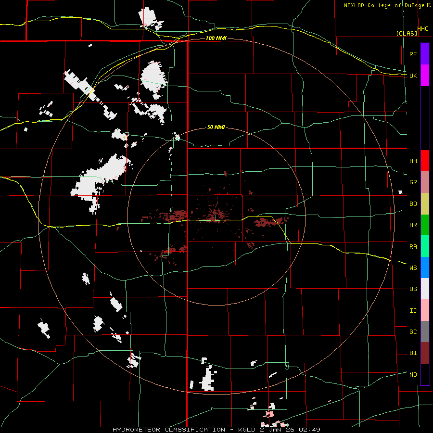Click the 'BI' legend label
This screenshot has width=433, height=433.
point(413,353)
